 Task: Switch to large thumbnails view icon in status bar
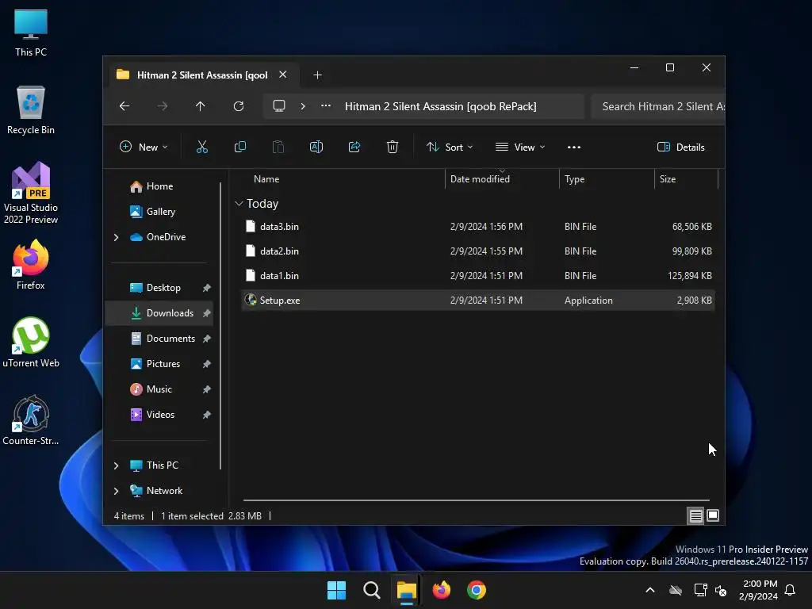(x=713, y=515)
